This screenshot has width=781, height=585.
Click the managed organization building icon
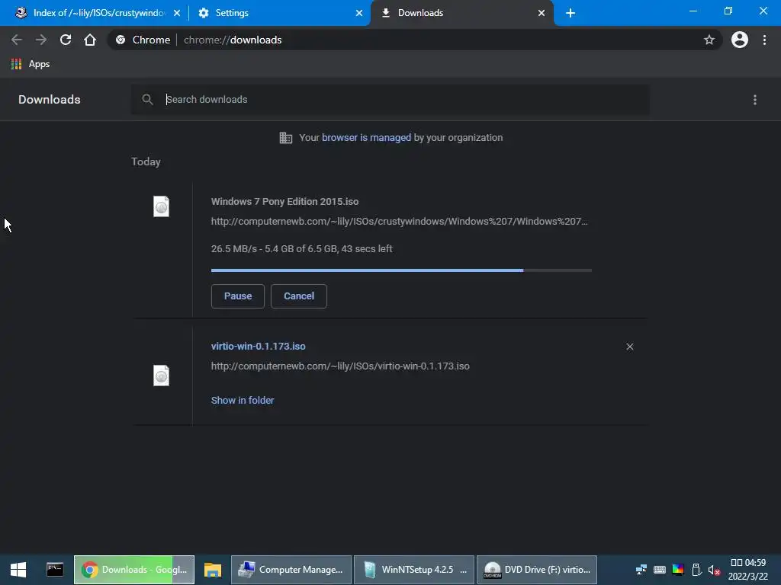pyautogui.click(x=286, y=138)
